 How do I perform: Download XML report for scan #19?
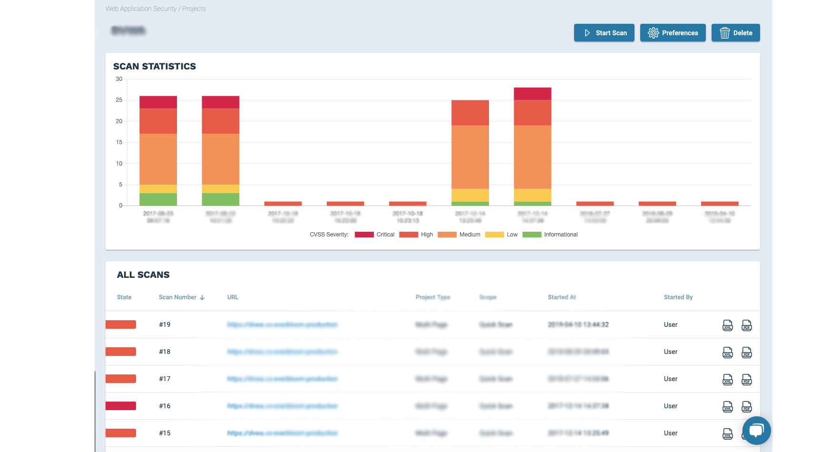pos(727,325)
